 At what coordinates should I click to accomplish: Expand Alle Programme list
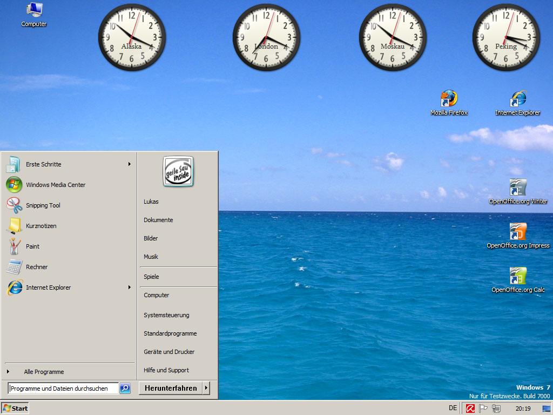click(x=44, y=372)
